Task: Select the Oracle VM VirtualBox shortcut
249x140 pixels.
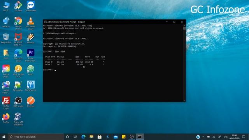Action: [18, 119]
